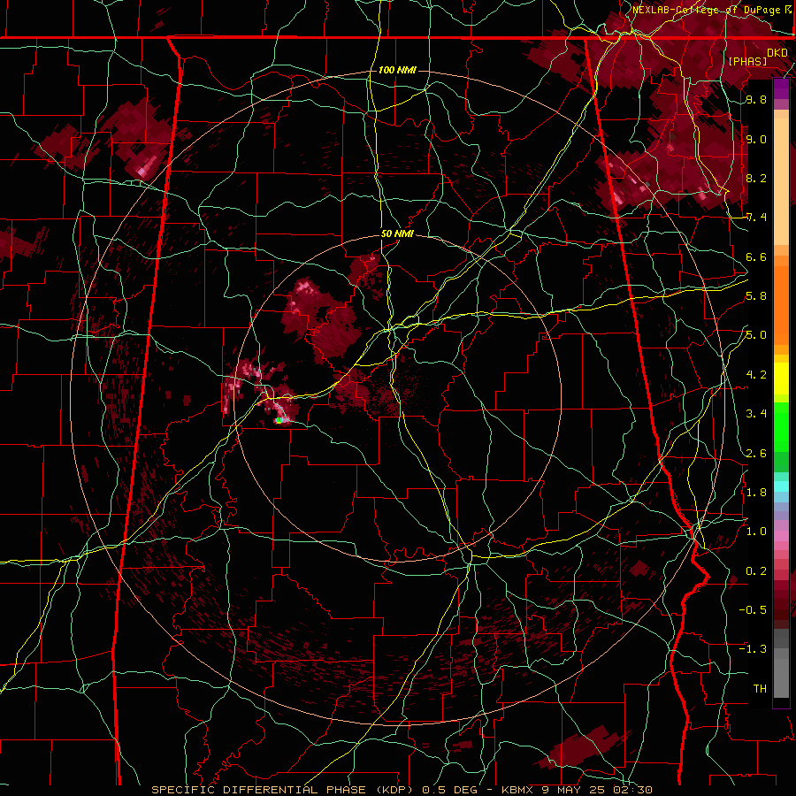Click the 50 NMI range ring label
The width and height of the screenshot is (796, 796).
tap(397, 234)
